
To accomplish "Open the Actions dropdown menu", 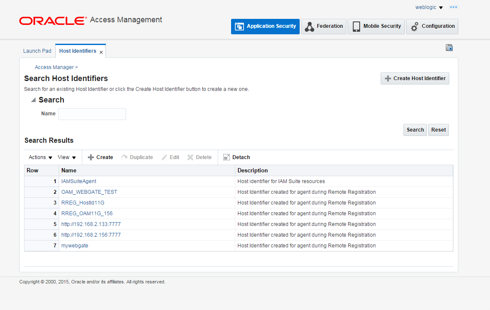I will 39,157.
